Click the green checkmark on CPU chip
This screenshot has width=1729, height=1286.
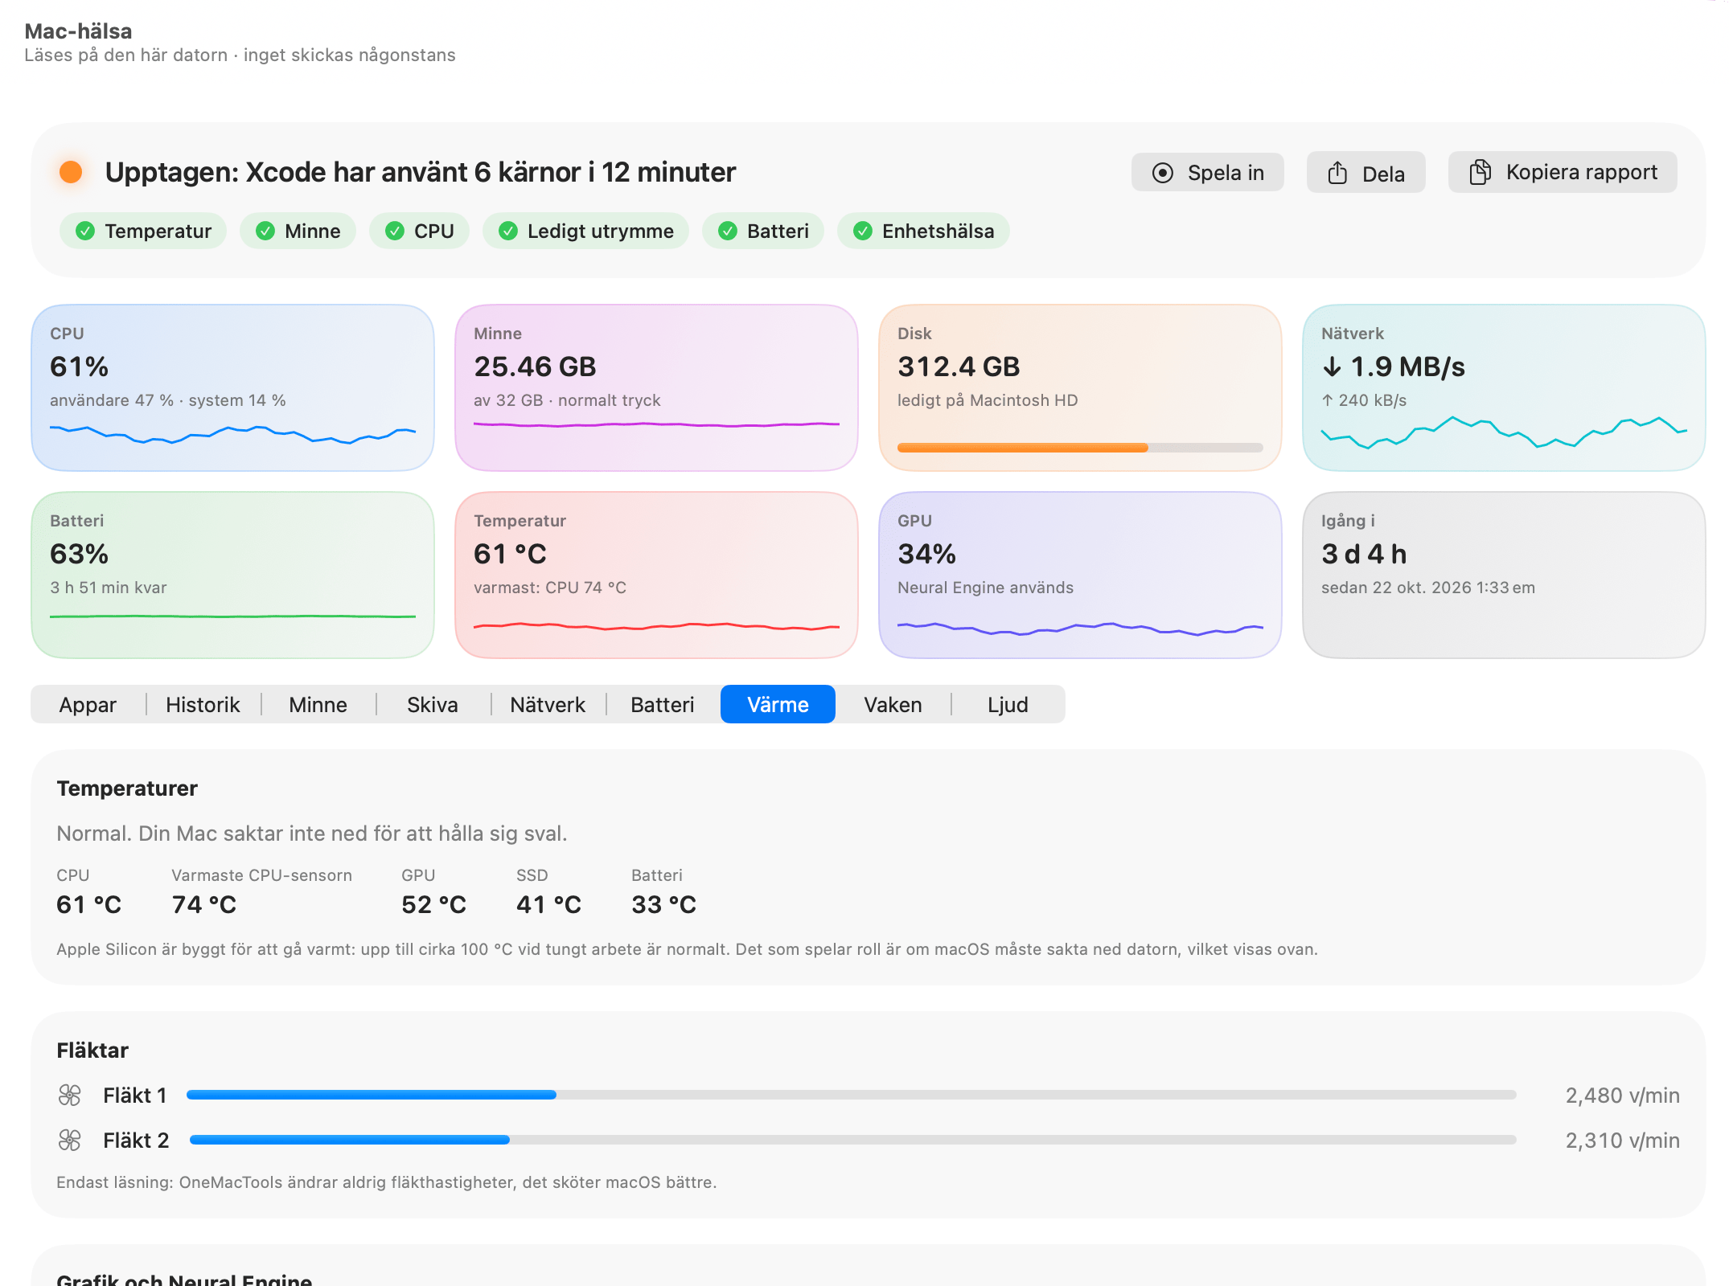(395, 231)
